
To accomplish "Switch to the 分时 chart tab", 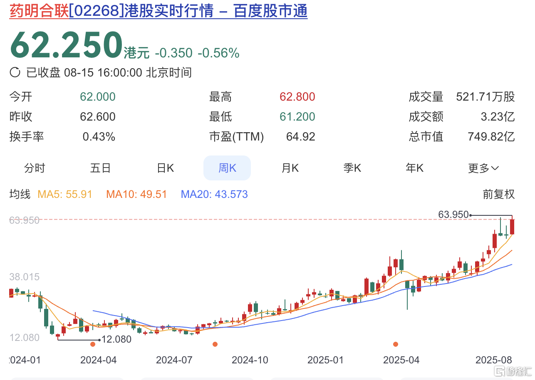I will point(35,168).
